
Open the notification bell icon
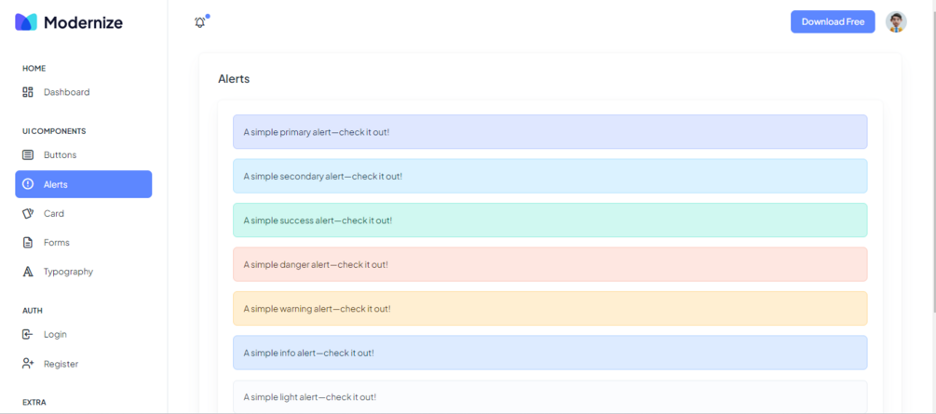[200, 22]
